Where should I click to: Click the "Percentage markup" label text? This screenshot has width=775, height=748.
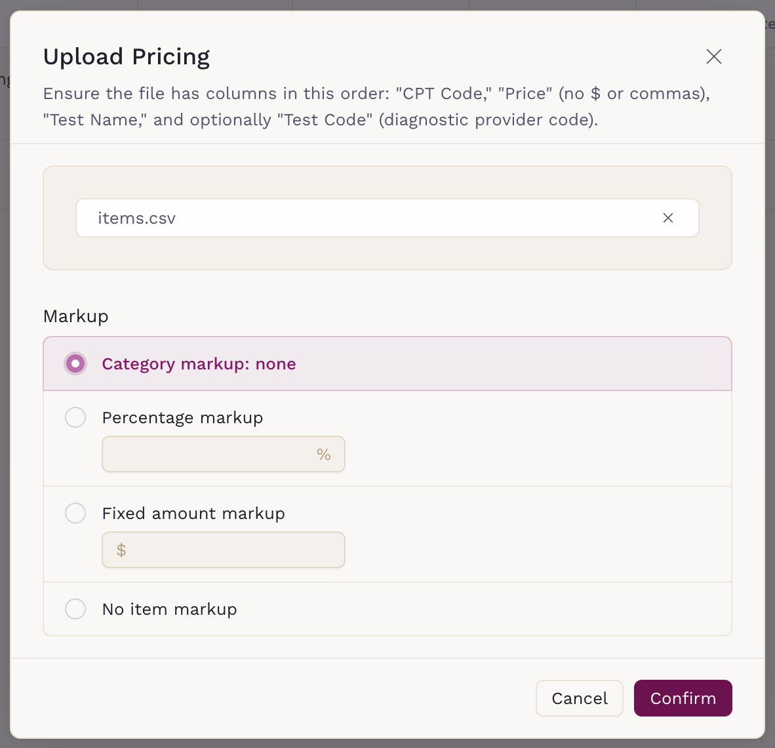[182, 417]
